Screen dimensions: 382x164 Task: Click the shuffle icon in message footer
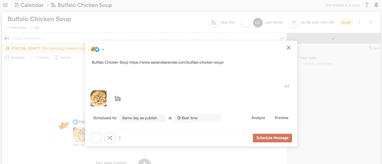tap(110, 138)
